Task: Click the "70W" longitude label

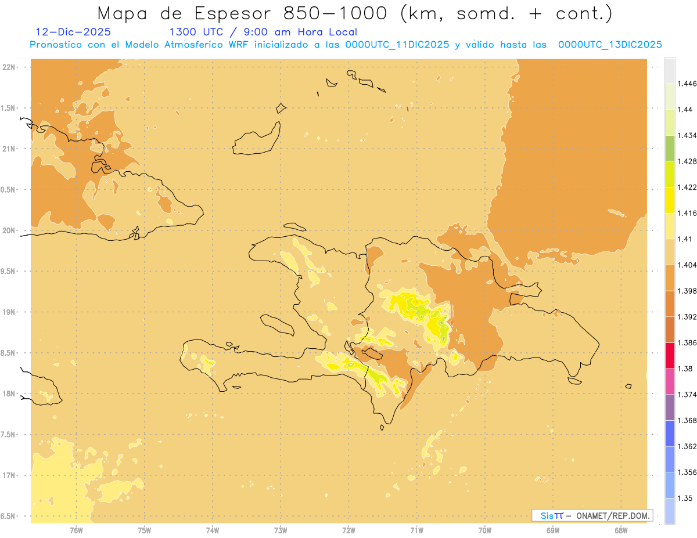Action: point(485,530)
